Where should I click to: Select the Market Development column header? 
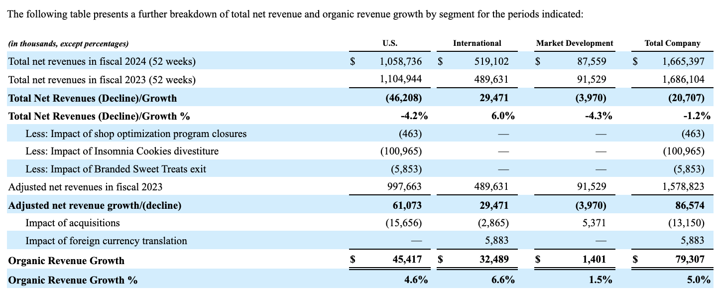[x=575, y=43]
